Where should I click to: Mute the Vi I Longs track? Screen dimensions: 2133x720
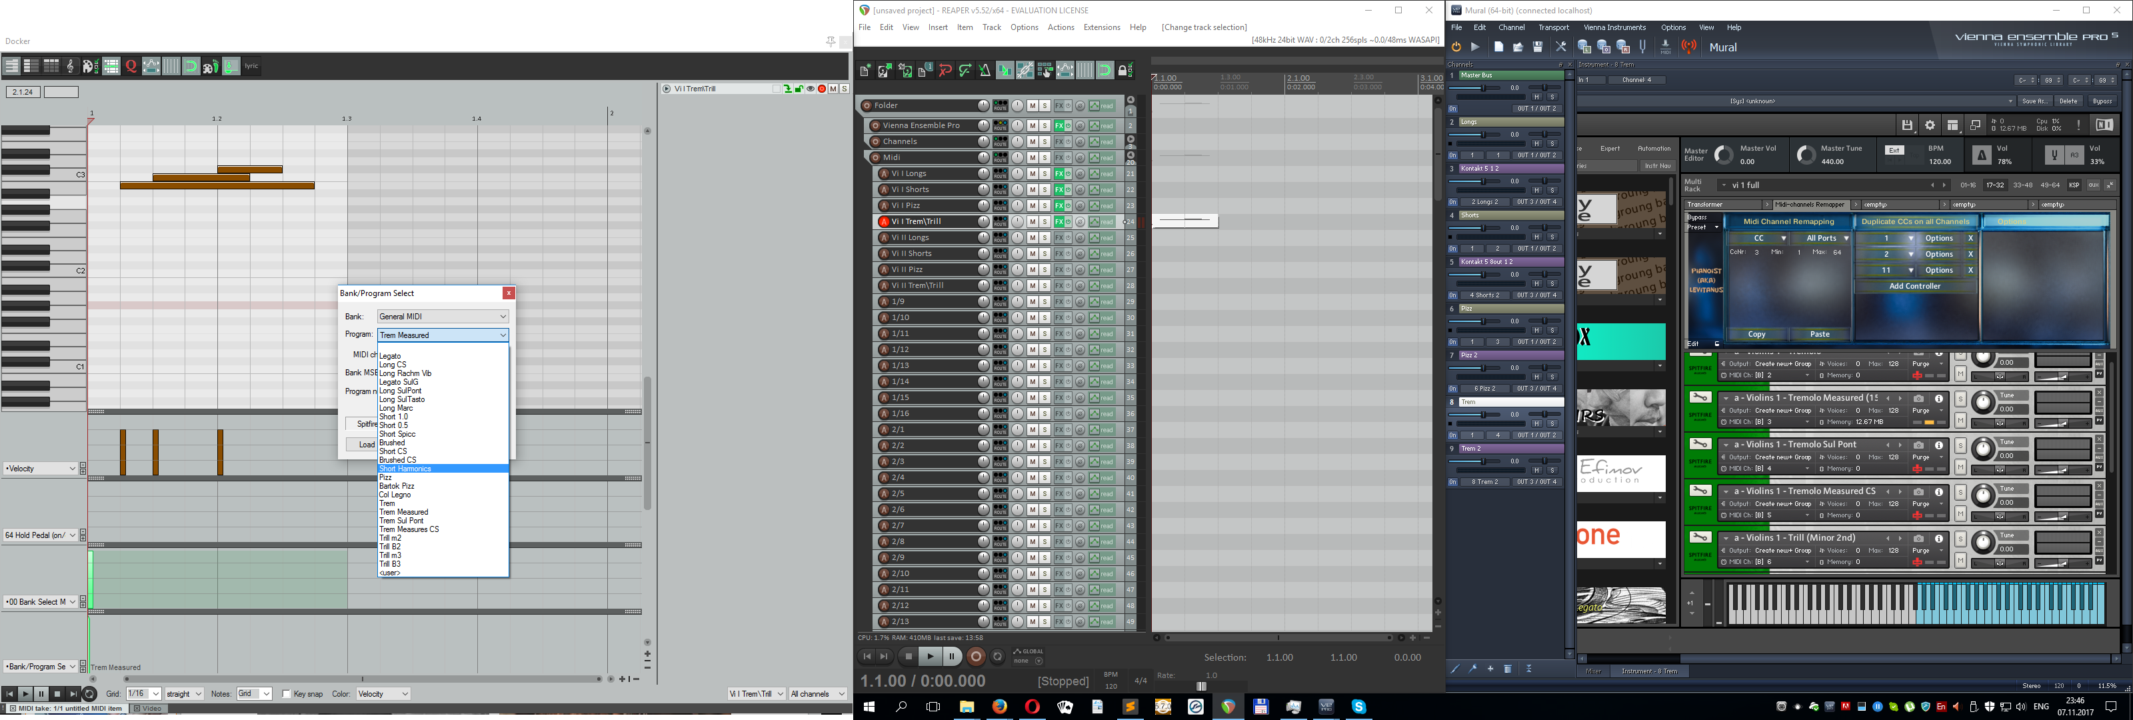[x=1033, y=173]
